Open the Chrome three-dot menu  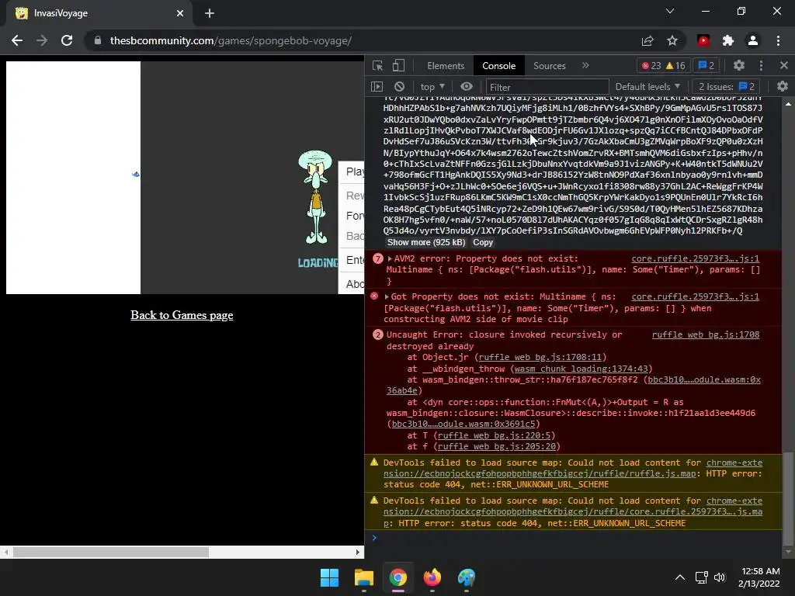tap(778, 40)
